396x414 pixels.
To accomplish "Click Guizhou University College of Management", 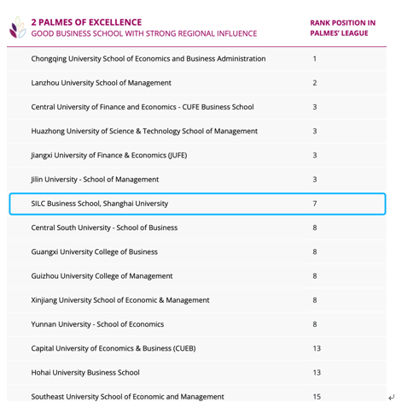I will point(102,276).
